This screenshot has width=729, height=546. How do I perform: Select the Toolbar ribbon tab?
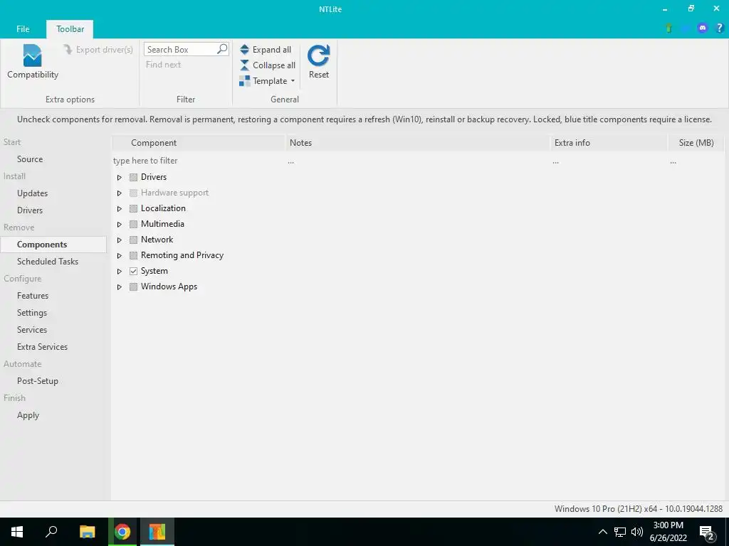click(70, 28)
